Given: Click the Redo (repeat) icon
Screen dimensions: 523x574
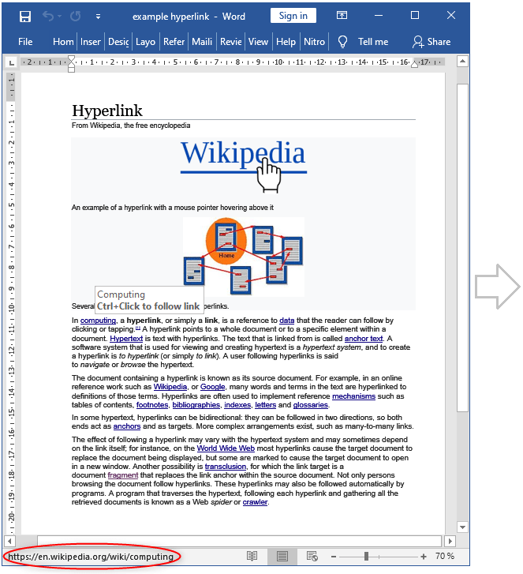Looking at the screenshot, I should 76,17.
